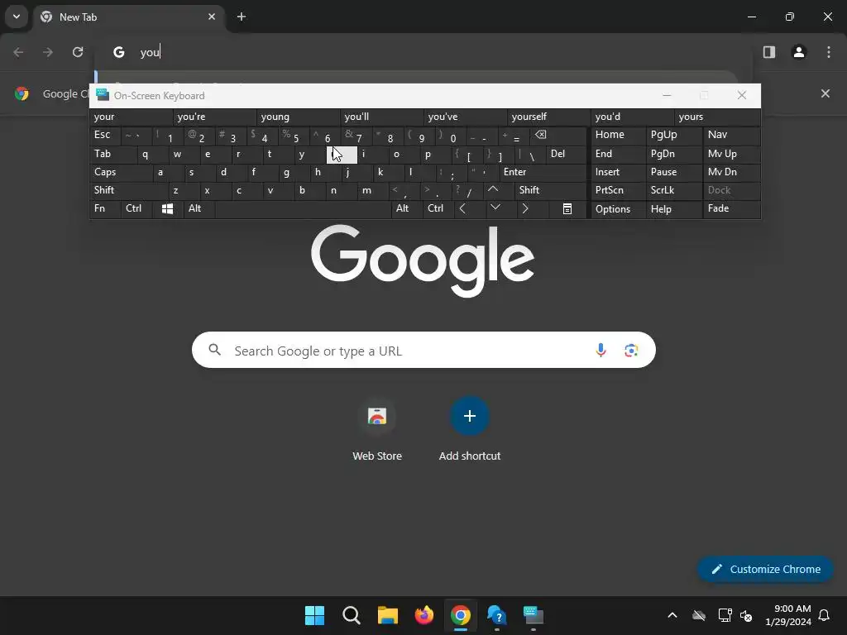Click On-Screen Keyboard taskbar icon
The image size is (847, 635).
point(534,615)
